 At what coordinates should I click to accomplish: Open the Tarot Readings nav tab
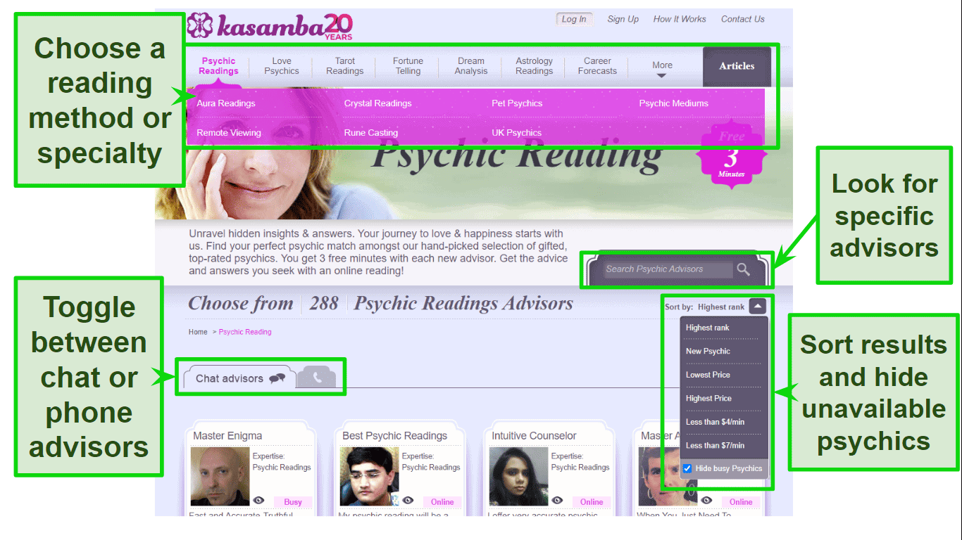pos(345,66)
